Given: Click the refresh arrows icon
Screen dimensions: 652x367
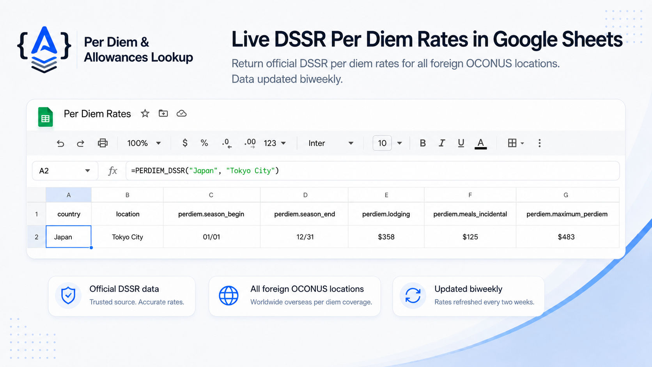Looking at the screenshot, I should click(413, 296).
